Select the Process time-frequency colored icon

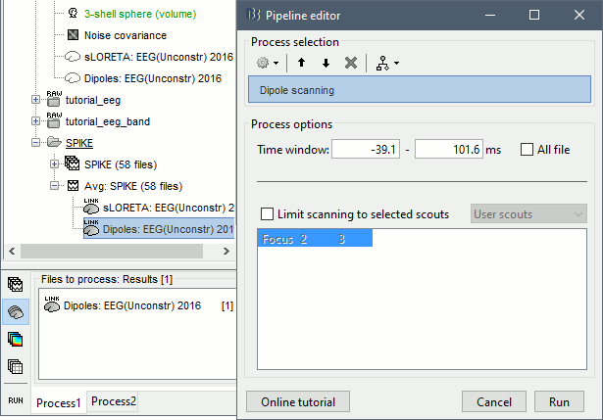pos(16,339)
